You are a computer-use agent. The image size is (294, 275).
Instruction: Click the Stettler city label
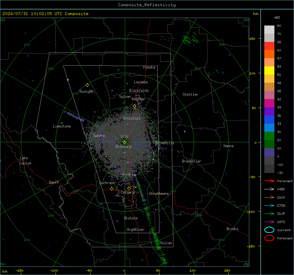tap(190, 95)
